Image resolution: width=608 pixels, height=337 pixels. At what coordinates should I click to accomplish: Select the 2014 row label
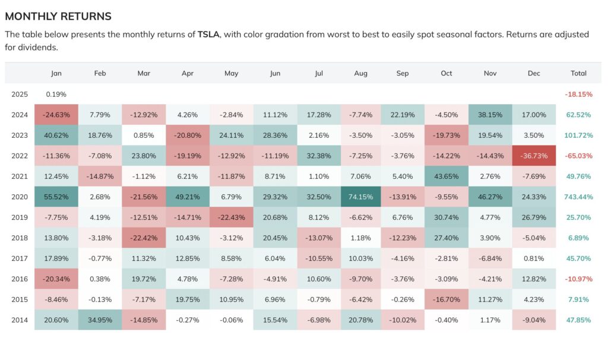pos(20,319)
